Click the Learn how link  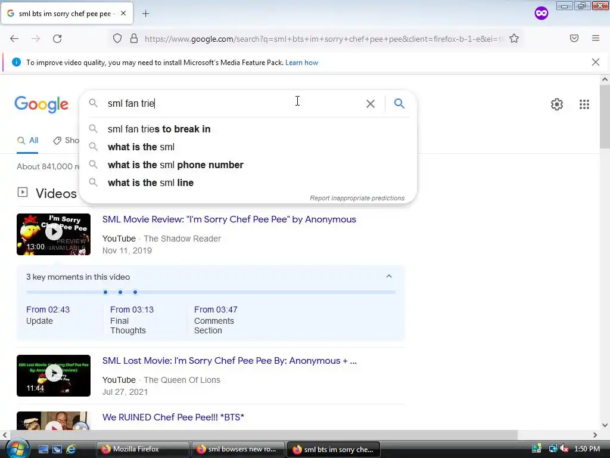[301, 62]
